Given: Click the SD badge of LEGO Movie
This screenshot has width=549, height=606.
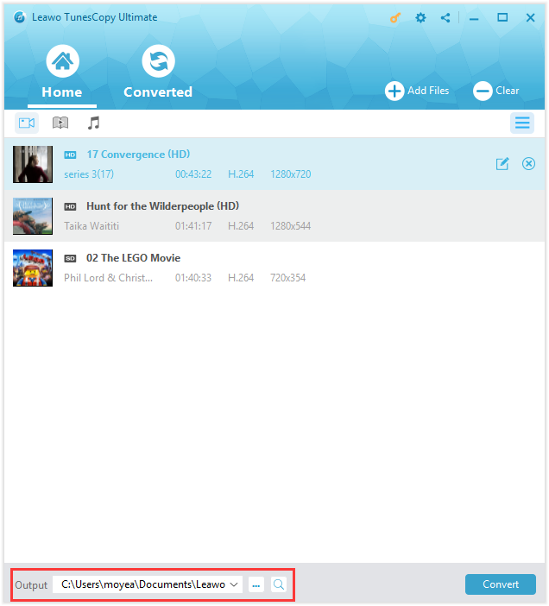Looking at the screenshot, I should click(x=70, y=259).
